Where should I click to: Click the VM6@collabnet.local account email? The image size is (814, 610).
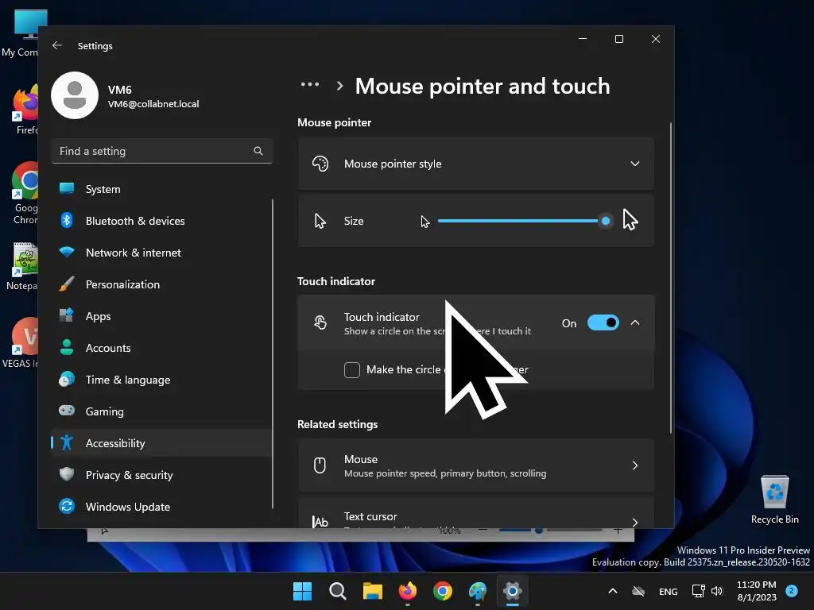pos(153,104)
